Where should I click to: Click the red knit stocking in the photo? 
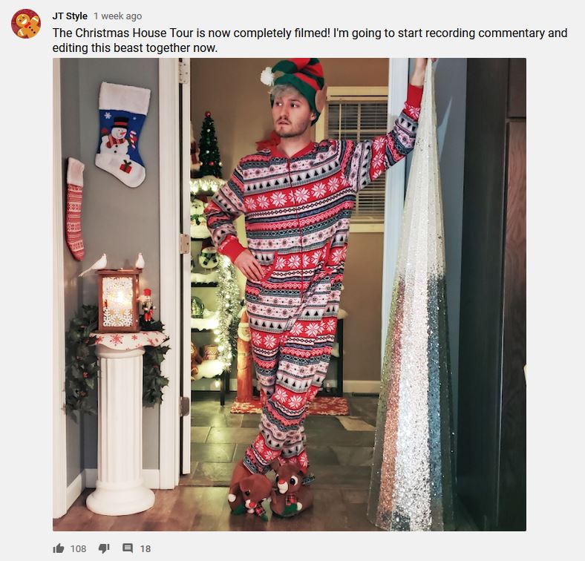[x=76, y=209]
